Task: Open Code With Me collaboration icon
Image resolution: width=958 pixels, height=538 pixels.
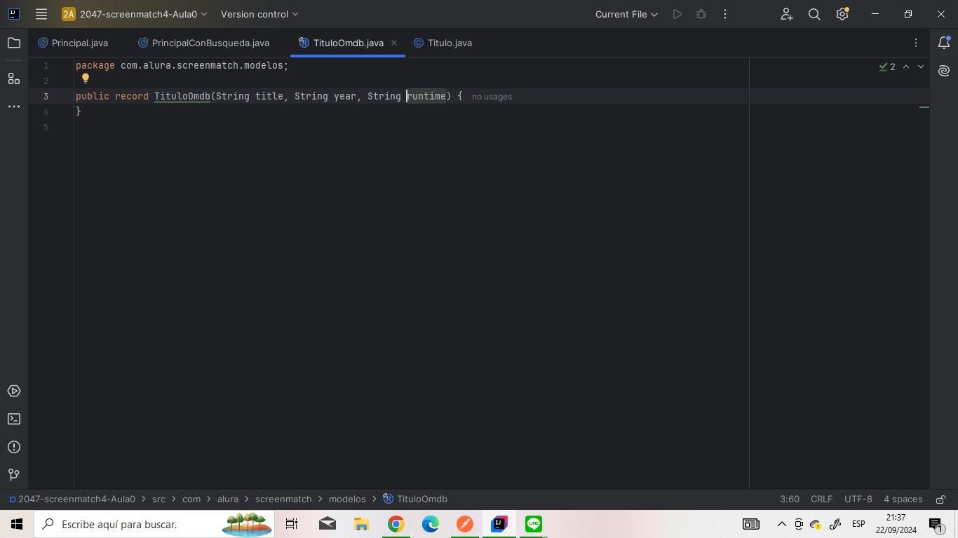Action: coord(786,14)
